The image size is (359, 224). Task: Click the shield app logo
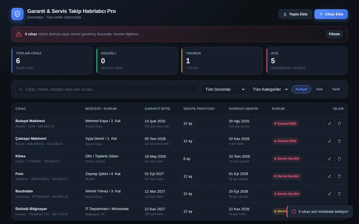click(x=17, y=14)
